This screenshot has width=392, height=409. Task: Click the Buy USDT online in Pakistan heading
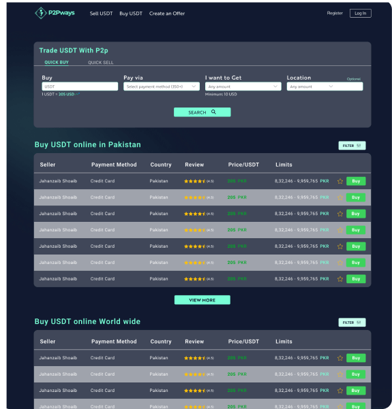(x=87, y=144)
